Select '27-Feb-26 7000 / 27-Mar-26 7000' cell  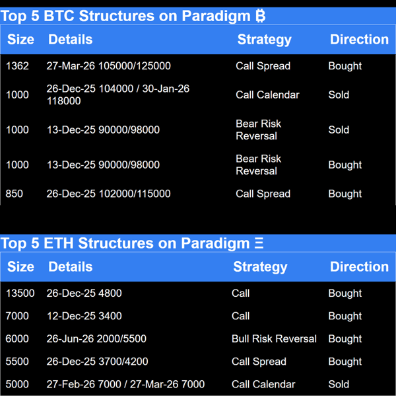[x=125, y=384]
